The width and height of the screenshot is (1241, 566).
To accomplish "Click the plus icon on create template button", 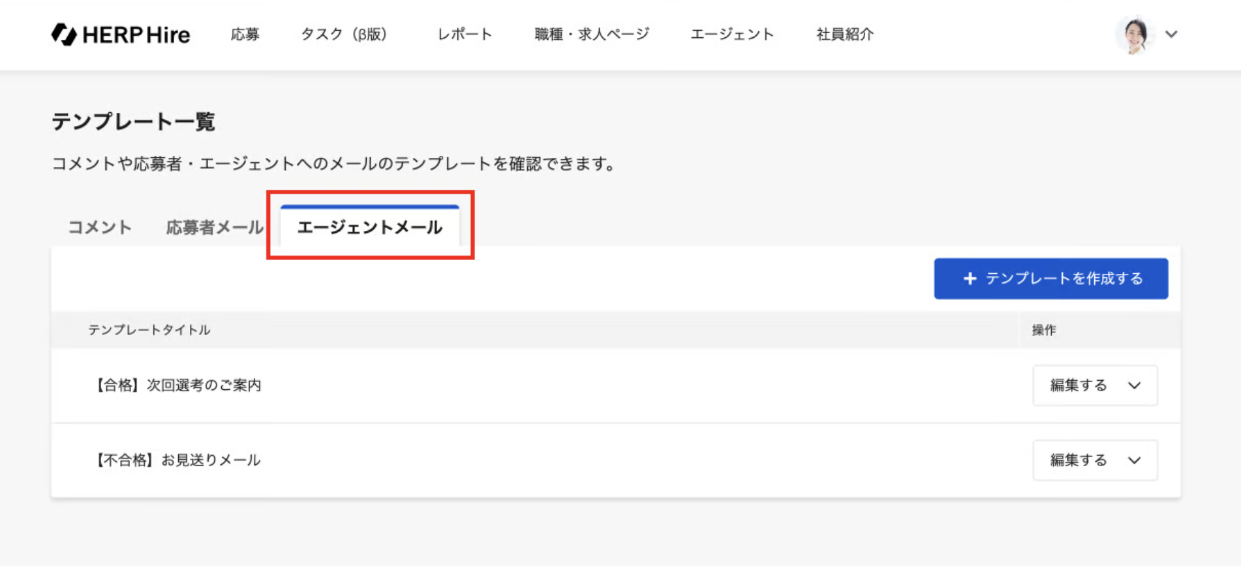I will click(x=970, y=278).
